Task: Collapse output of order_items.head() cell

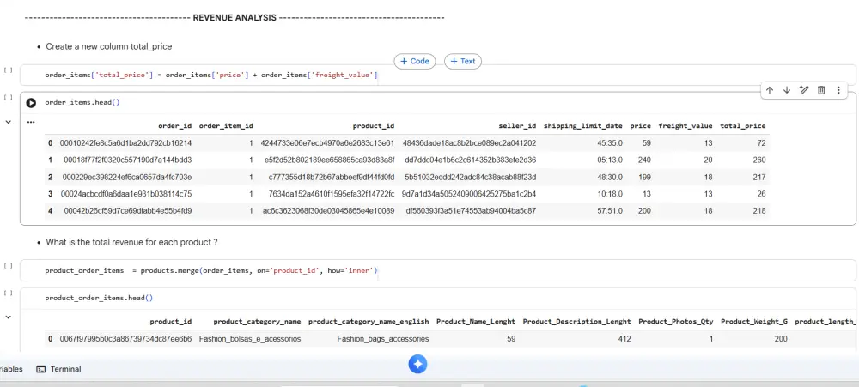Action: coord(9,122)
